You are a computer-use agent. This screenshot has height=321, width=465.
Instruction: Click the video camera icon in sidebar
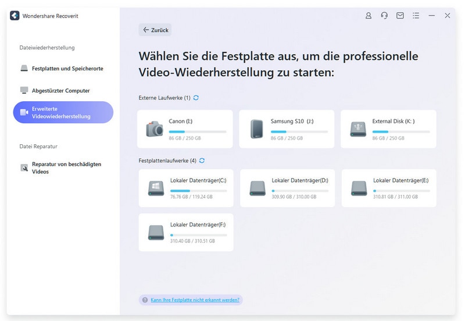pyautogui.click(x=24, y=112)
